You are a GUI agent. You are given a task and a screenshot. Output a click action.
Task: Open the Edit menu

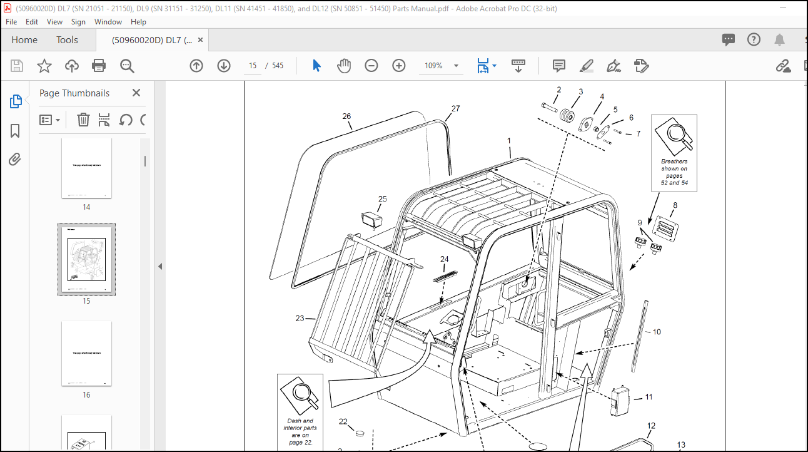32,21
